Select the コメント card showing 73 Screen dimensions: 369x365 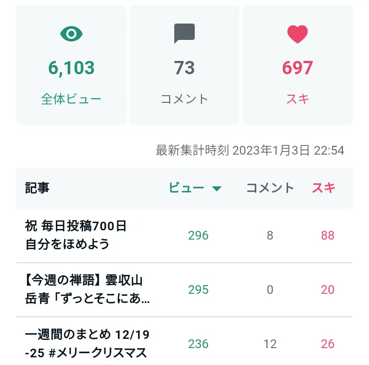click(x=184, y=65)
